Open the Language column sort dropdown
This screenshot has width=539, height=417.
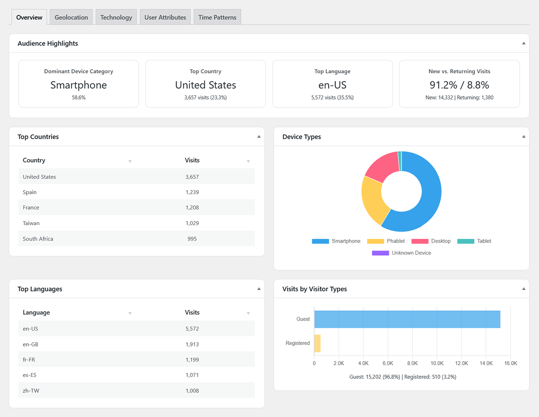pos(130,313)
